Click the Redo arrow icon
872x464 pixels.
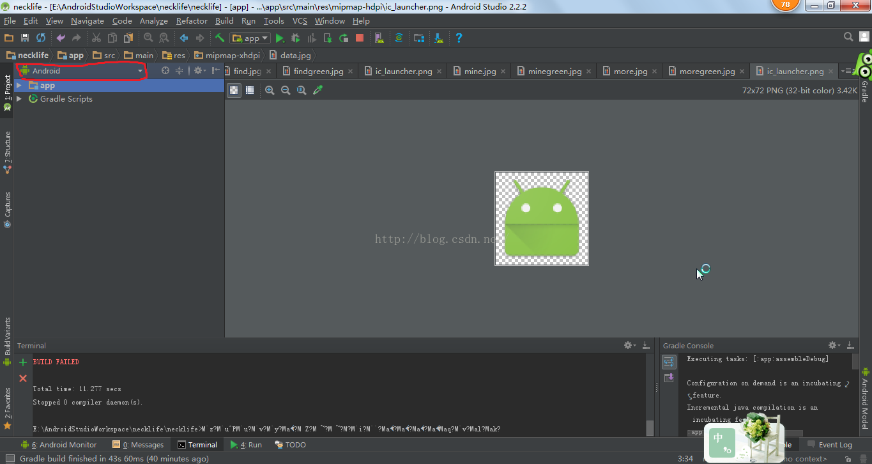tap(77, 38)
